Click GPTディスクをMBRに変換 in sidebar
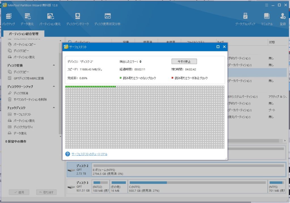290x203 pixels. 29,78
